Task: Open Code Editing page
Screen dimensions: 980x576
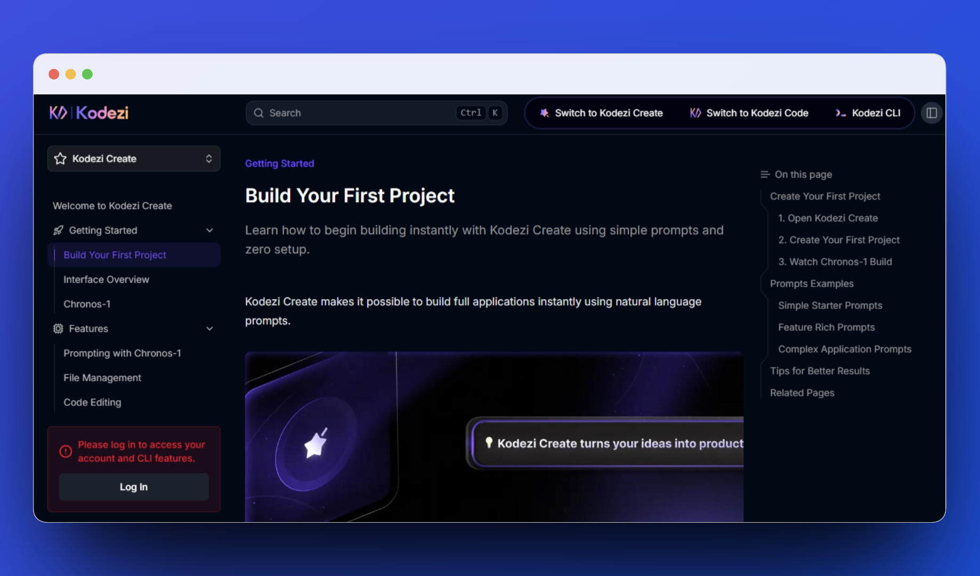Action: pyautogui.click(x=92, y=402)
